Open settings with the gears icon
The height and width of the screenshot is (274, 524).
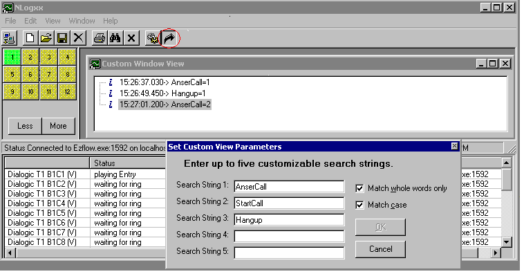[x=153, y=38]
